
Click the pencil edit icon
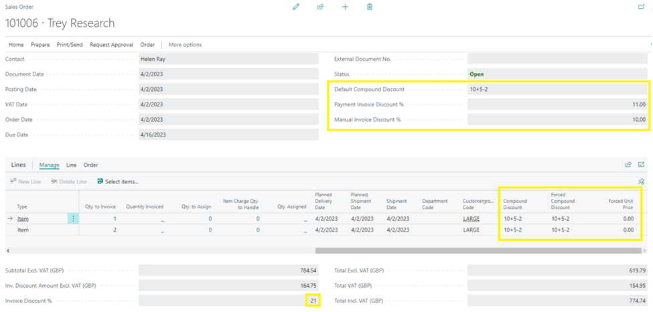click(296, 7)
